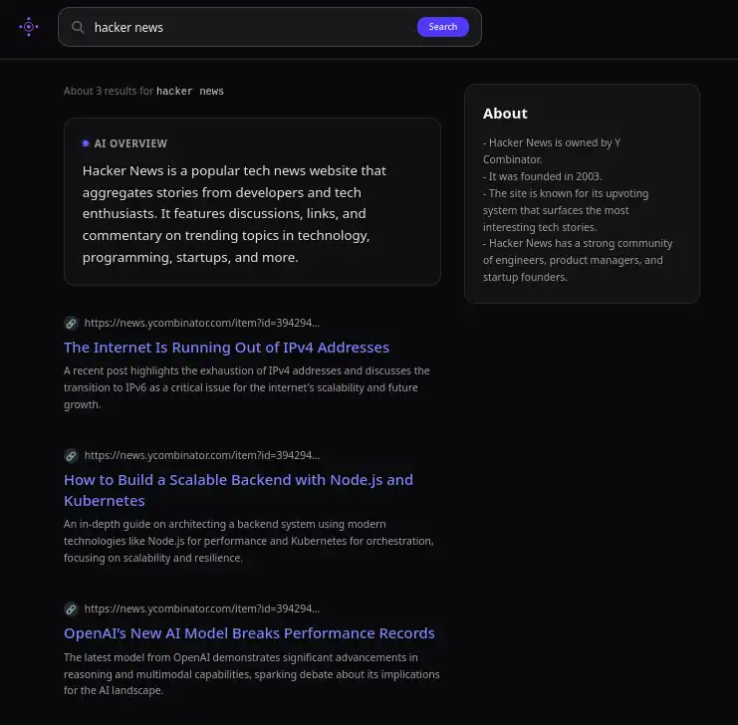Open 'The Internet Is Running Out of IPv4 Addresses'
The image size is (738, 725).
[226, 348]
